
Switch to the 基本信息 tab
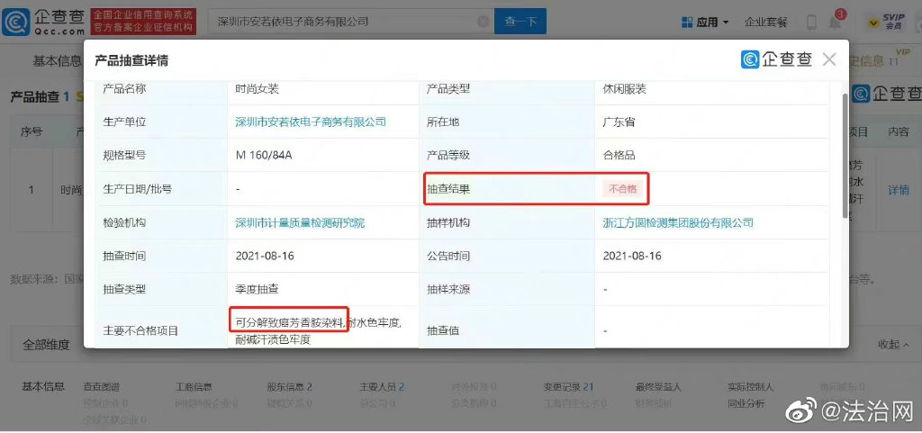pos(56,60)
